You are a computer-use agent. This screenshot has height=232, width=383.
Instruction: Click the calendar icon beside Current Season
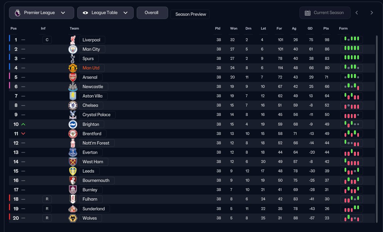pyautogui.click(x=308, y=13)
